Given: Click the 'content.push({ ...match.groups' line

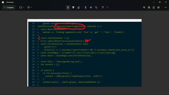Looking at the screenshot, I should coord(72,82).
